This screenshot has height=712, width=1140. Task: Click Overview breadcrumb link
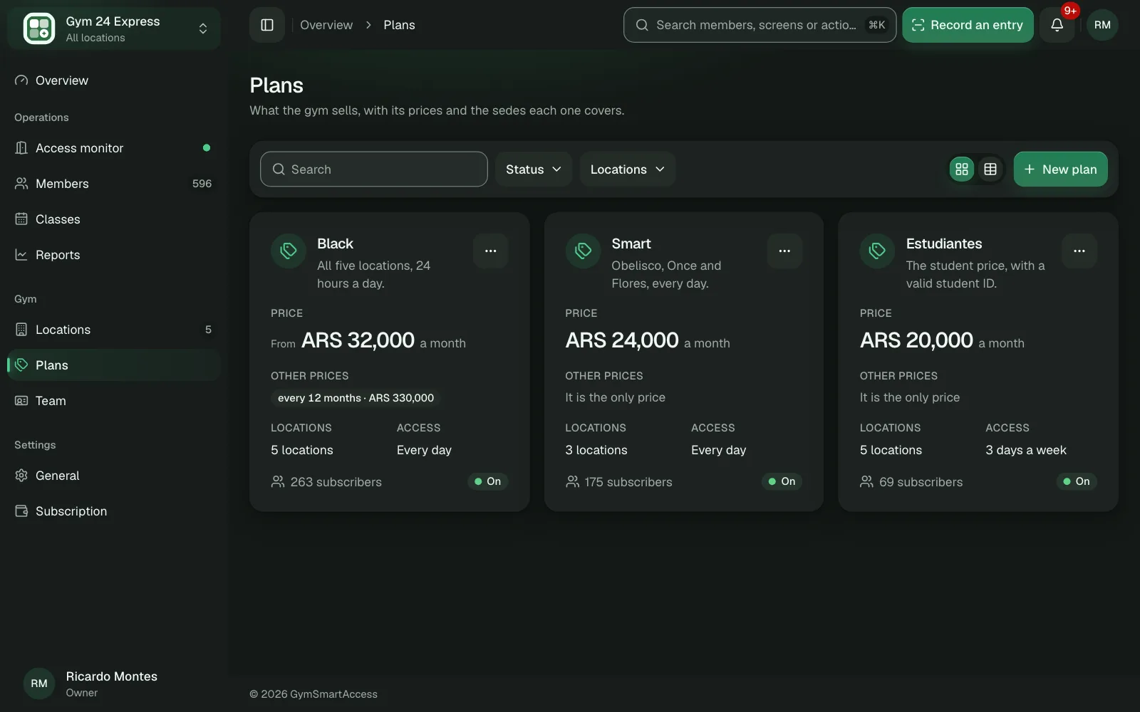pyautogui.click(x=326, y=25)
